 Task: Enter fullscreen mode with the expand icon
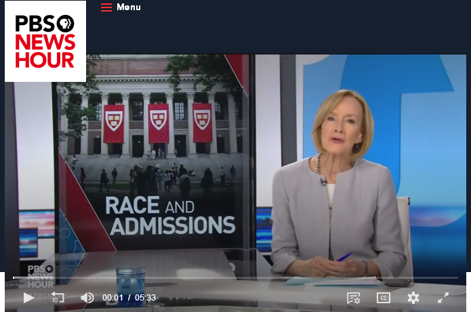443,298
